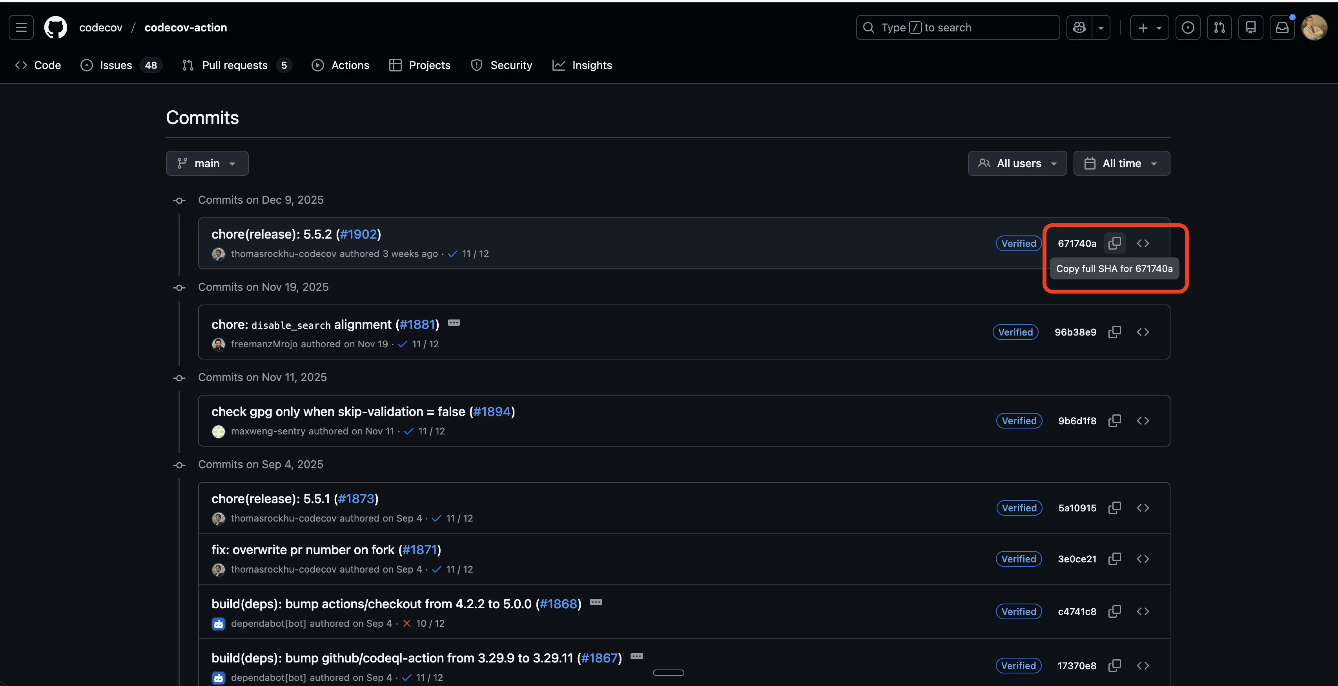
Task: Copy full SHA for commit 5a10915
Action: coord(1114,508)
